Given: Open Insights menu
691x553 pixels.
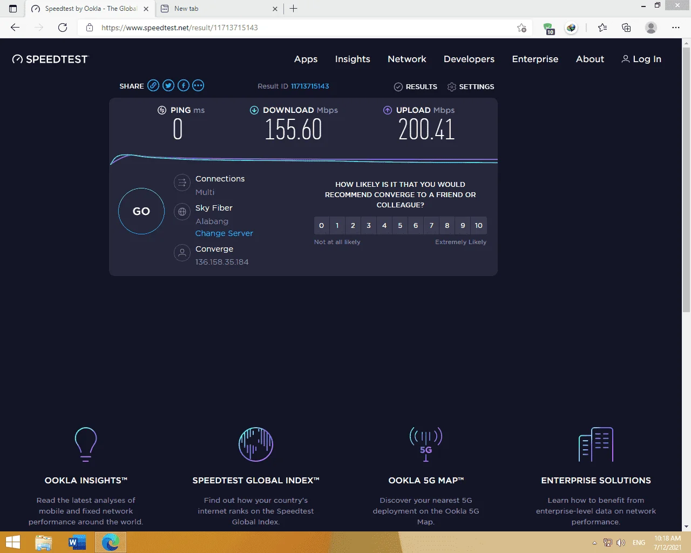Looking at the screenshot, I should tap(353, 59).
